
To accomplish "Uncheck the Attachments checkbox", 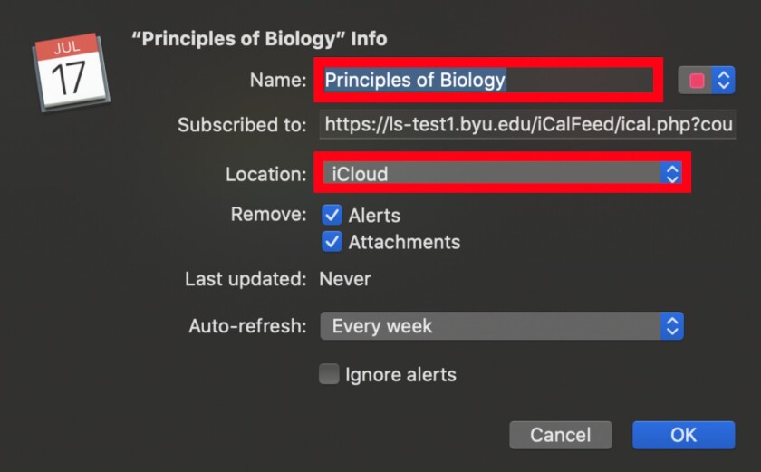I will coord(332,243).
